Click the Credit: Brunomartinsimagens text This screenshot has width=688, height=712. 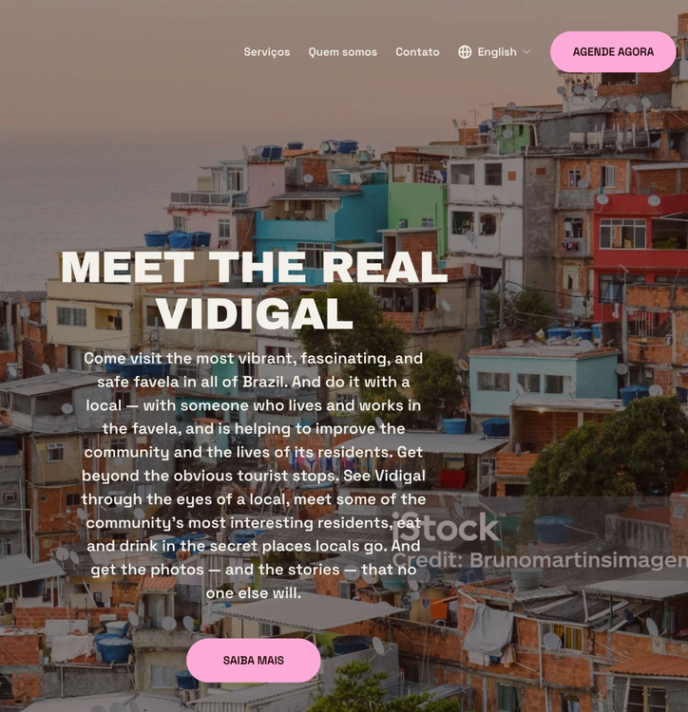[x=540, y=560]
